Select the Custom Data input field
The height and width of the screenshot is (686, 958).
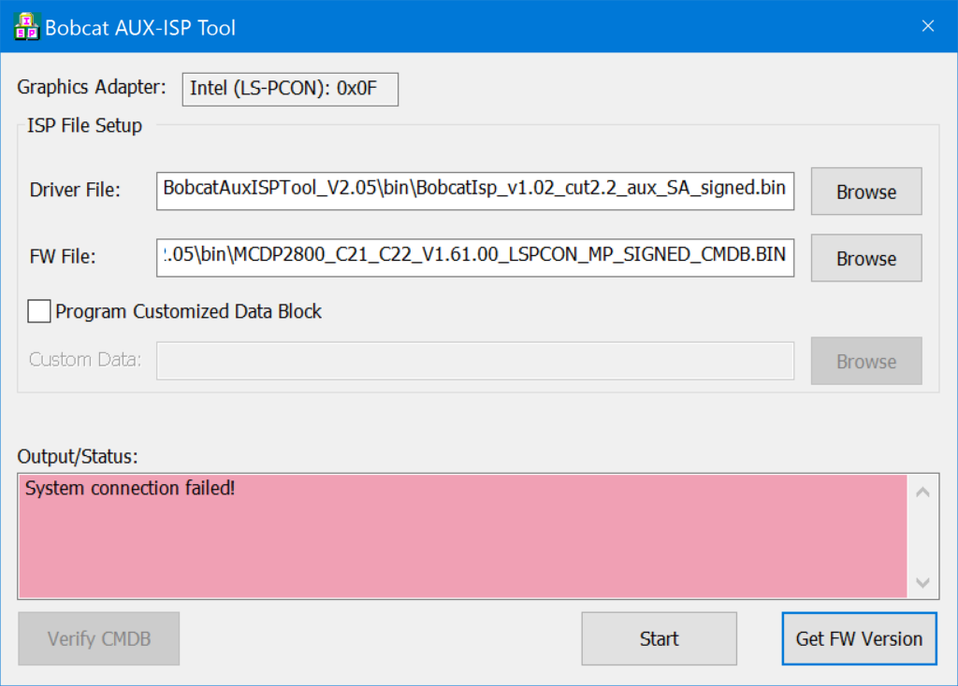(x=474, y=361)
